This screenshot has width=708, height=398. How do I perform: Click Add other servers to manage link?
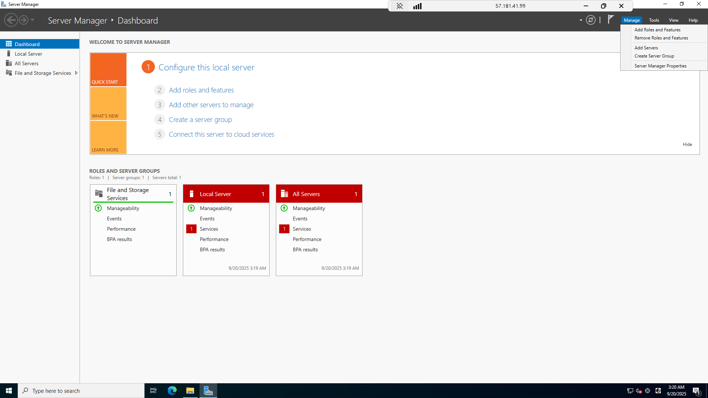point(211,105)
